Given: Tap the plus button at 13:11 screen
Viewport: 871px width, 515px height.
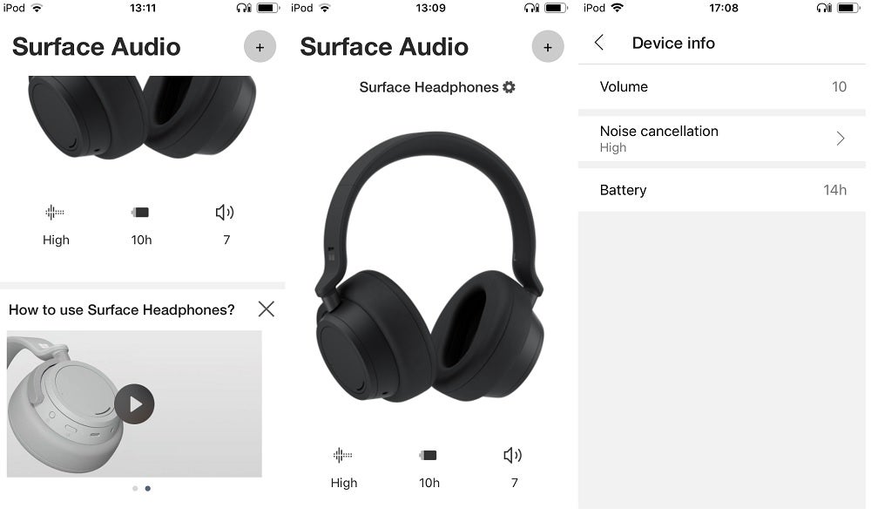Looking at the screenshot, I should (260, 47).
